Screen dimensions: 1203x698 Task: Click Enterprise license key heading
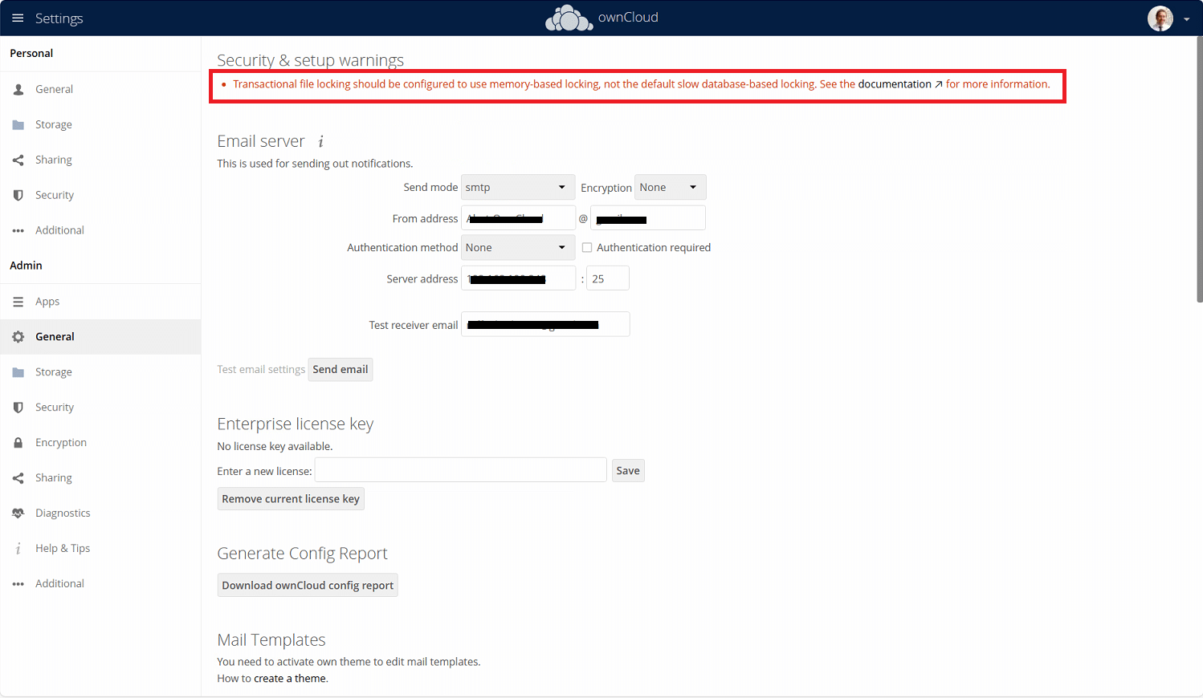point(296,424)
